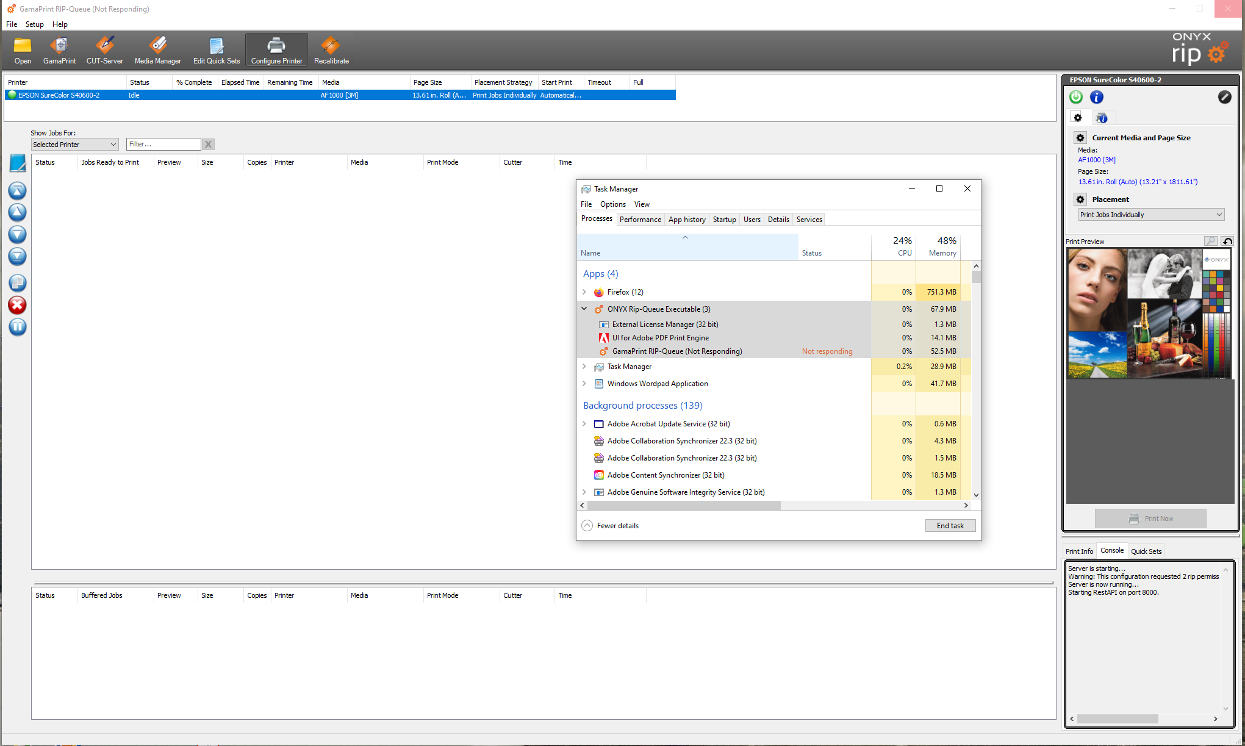
Task: Click the blue job editor icon in sidebar
Action: (x=18, y=163)
